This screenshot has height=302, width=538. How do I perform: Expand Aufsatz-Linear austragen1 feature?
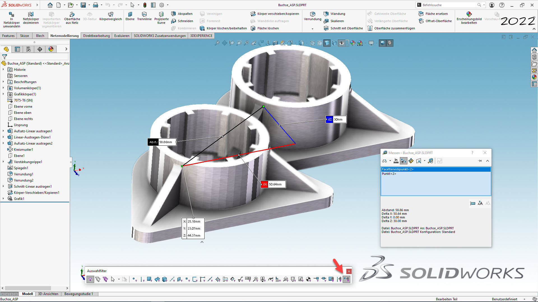tap(3, 131)
